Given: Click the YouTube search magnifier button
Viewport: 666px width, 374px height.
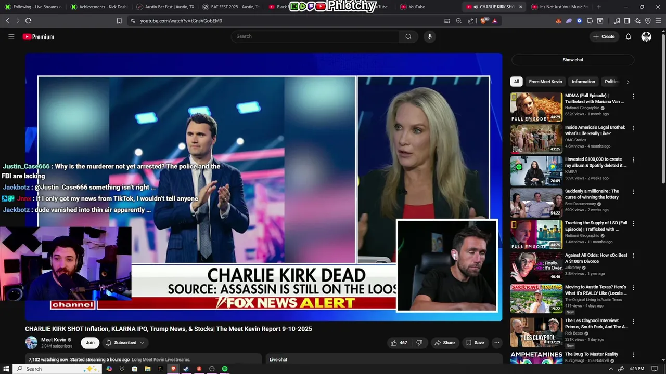Looking at the screenshot, I should coord(408,36).
